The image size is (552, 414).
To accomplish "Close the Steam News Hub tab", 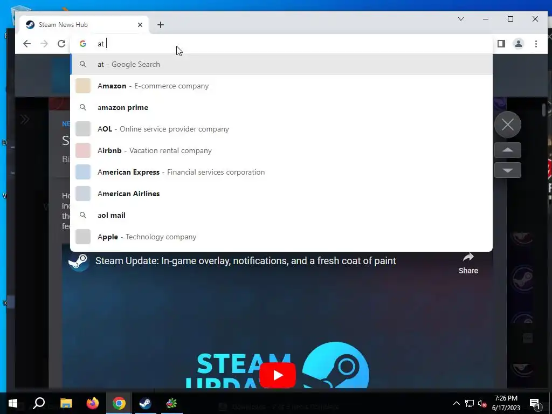I will coord(140,25).
